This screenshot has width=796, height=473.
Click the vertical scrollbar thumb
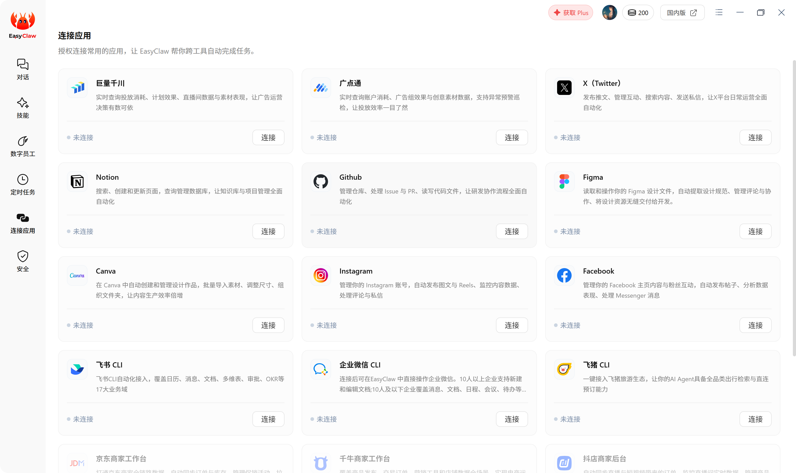pos(794,208)
